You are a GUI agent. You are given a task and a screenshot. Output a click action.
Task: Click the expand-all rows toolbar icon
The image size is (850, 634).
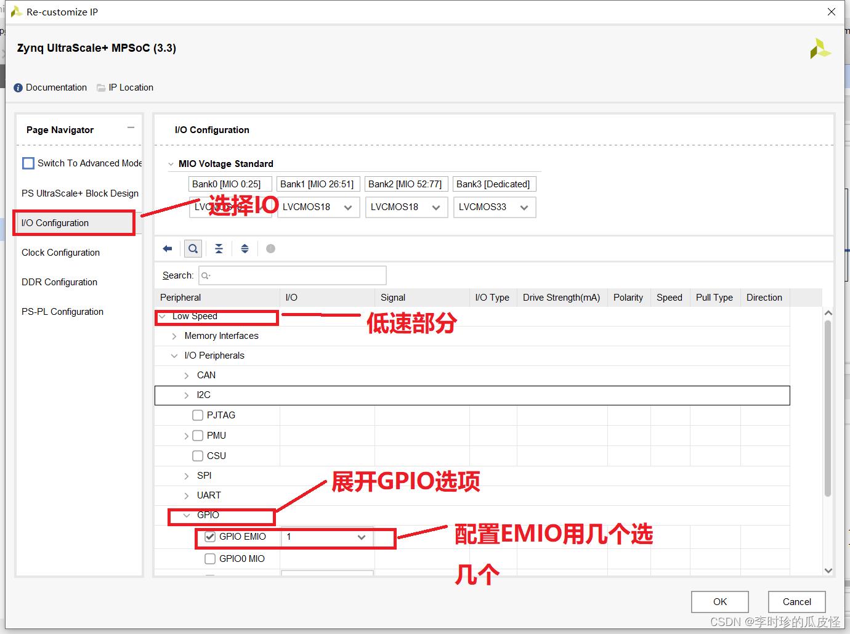245,248
